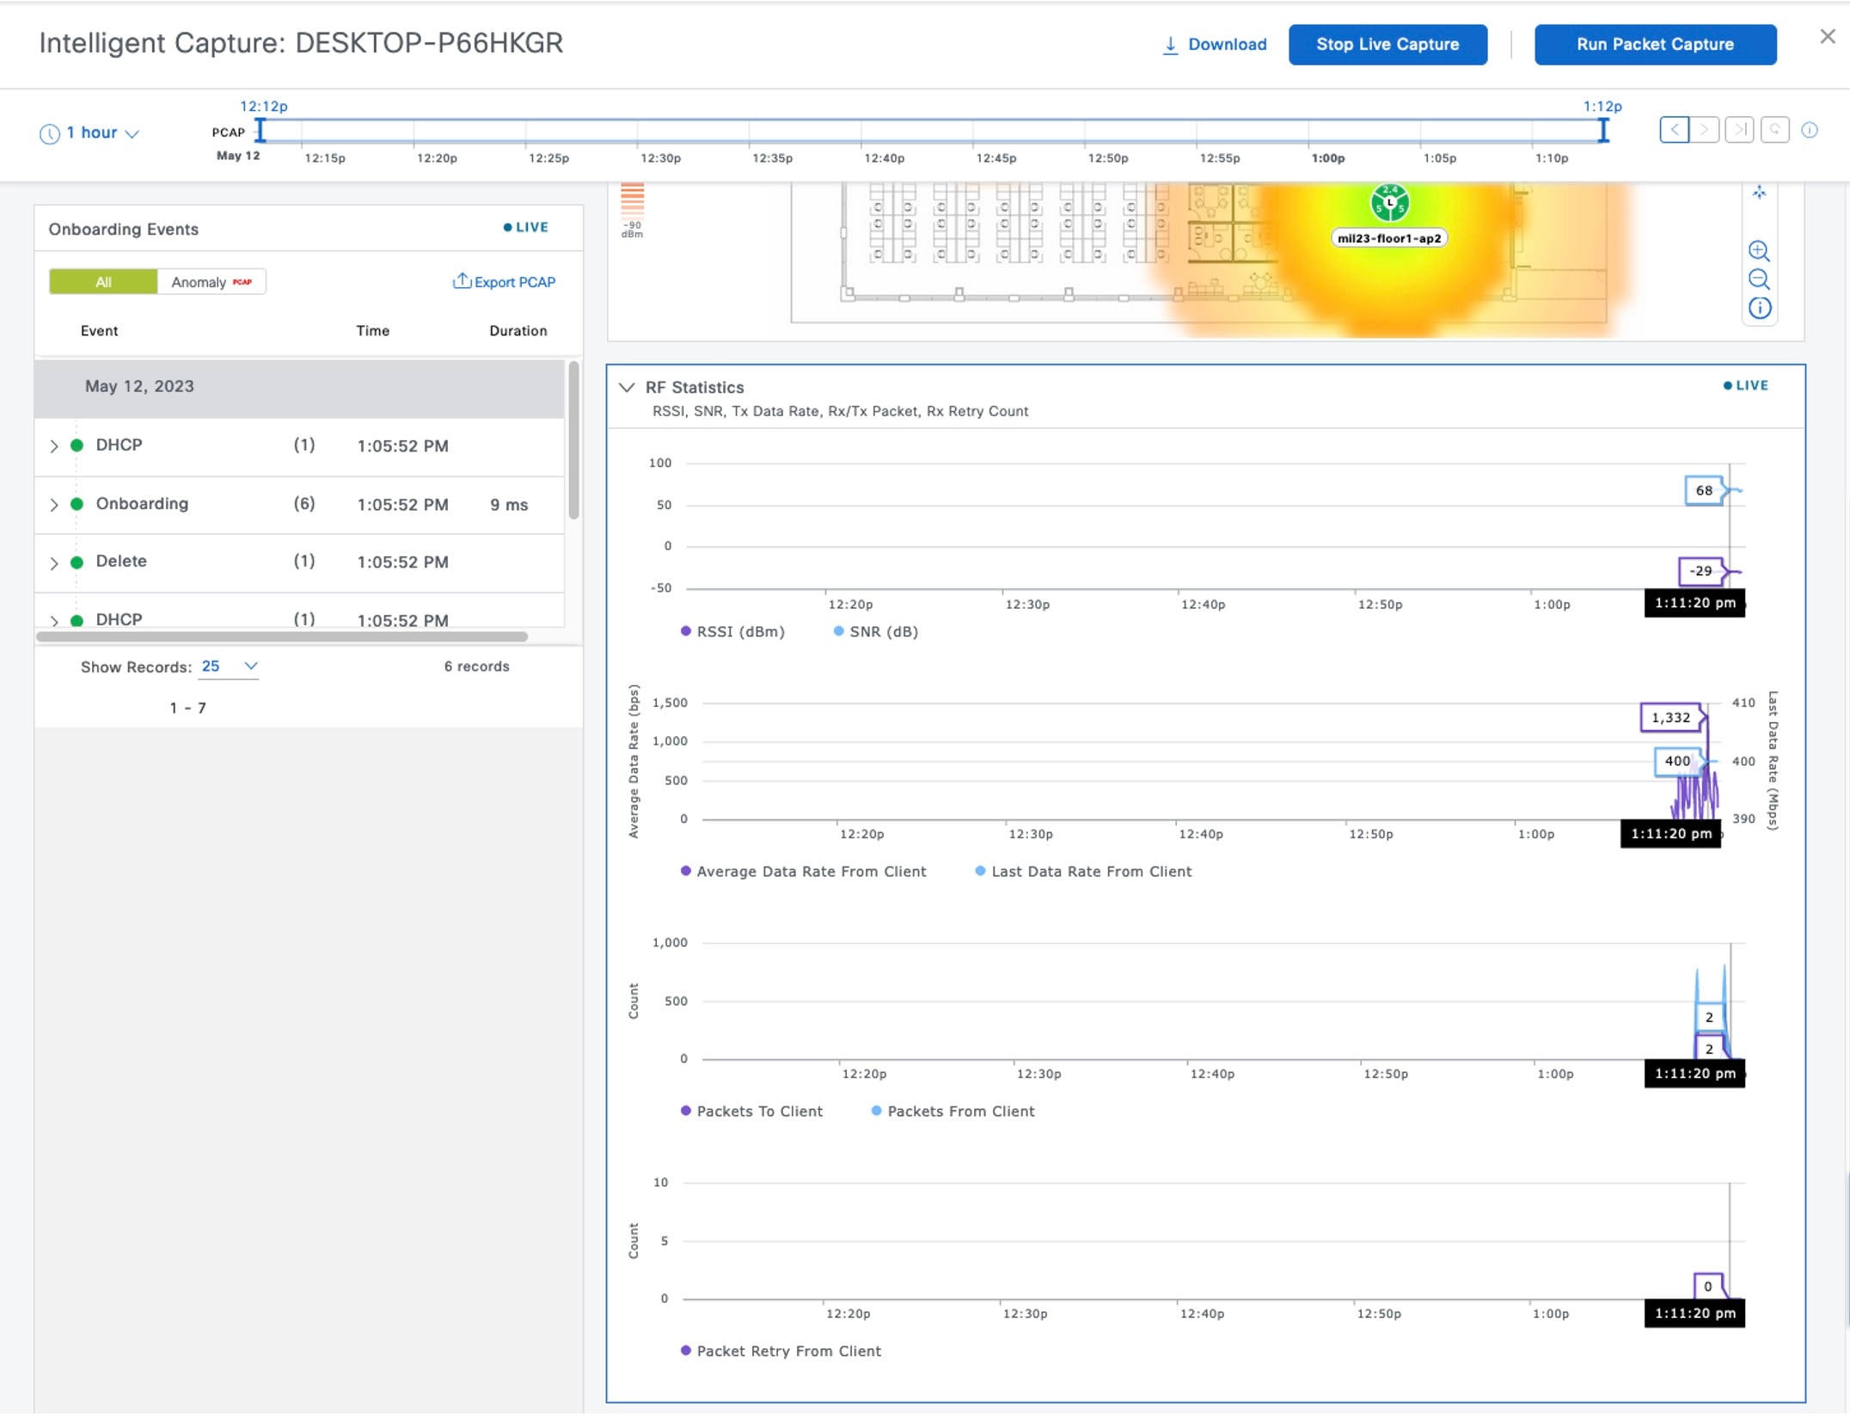Click Stop Live Capture button
Viewport: 1850px width, 1417px height.
coord(1387,45)
